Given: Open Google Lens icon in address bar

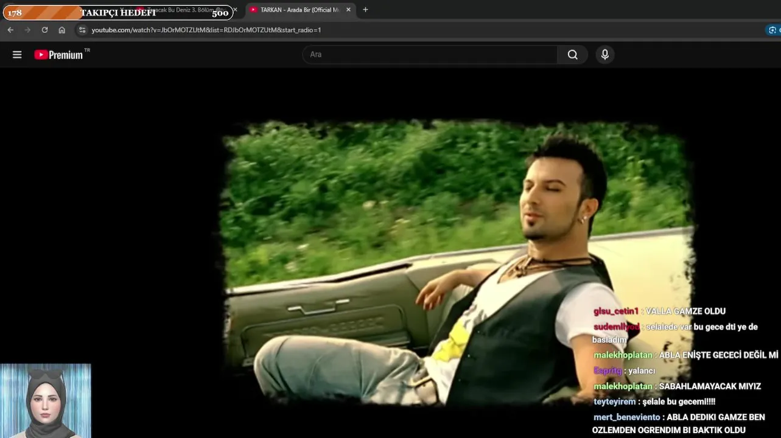Looking at the screenshot, I should (x=773, y=30).
